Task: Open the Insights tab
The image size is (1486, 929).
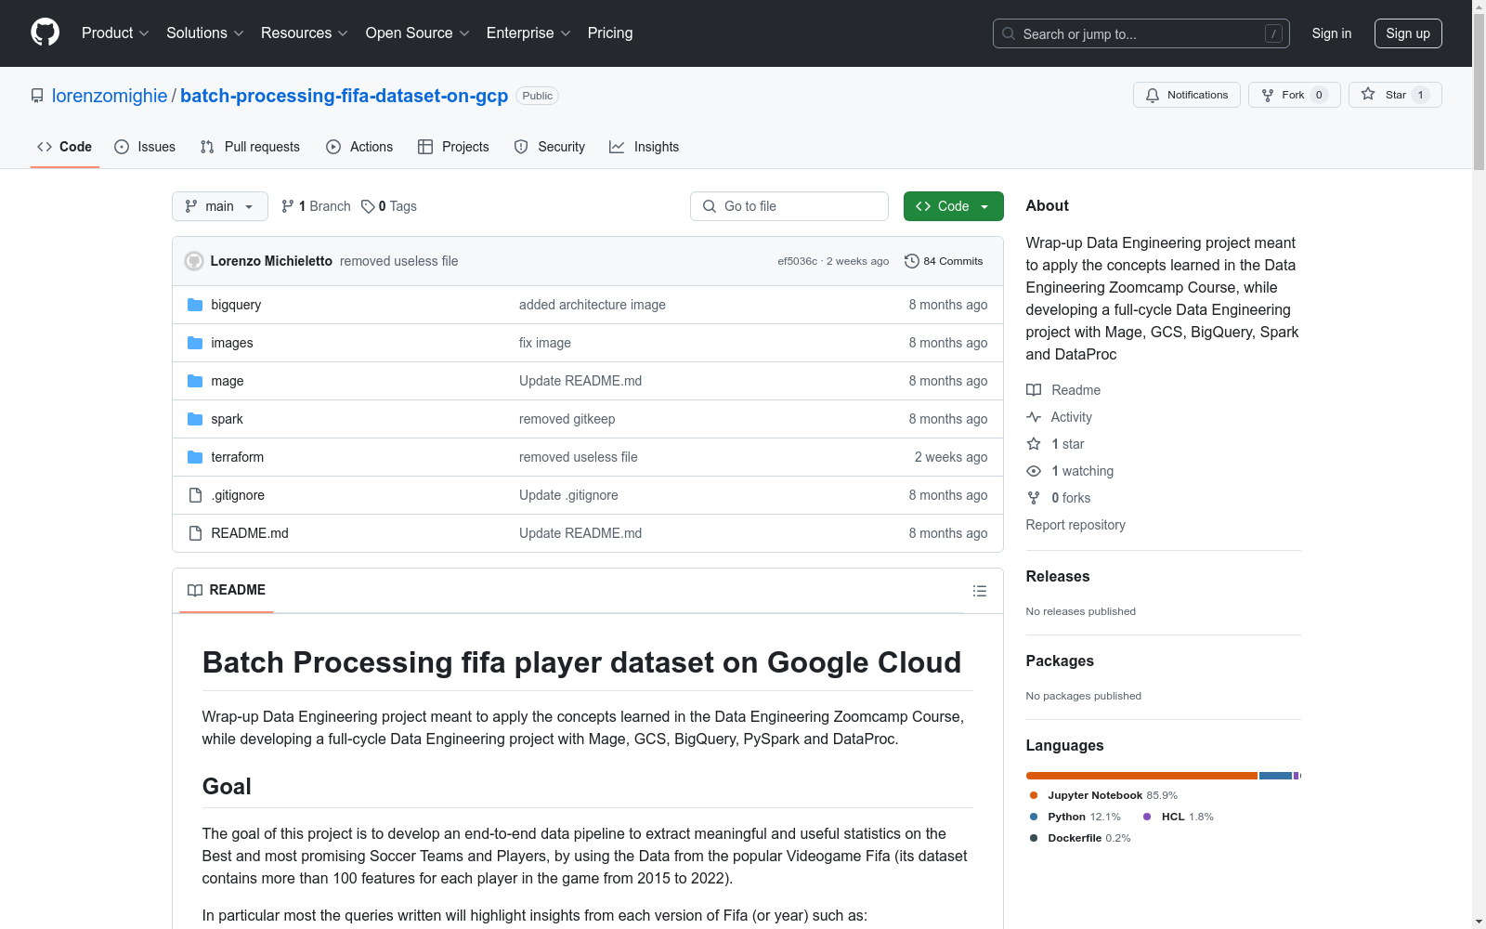Action: tap(645, 147)
